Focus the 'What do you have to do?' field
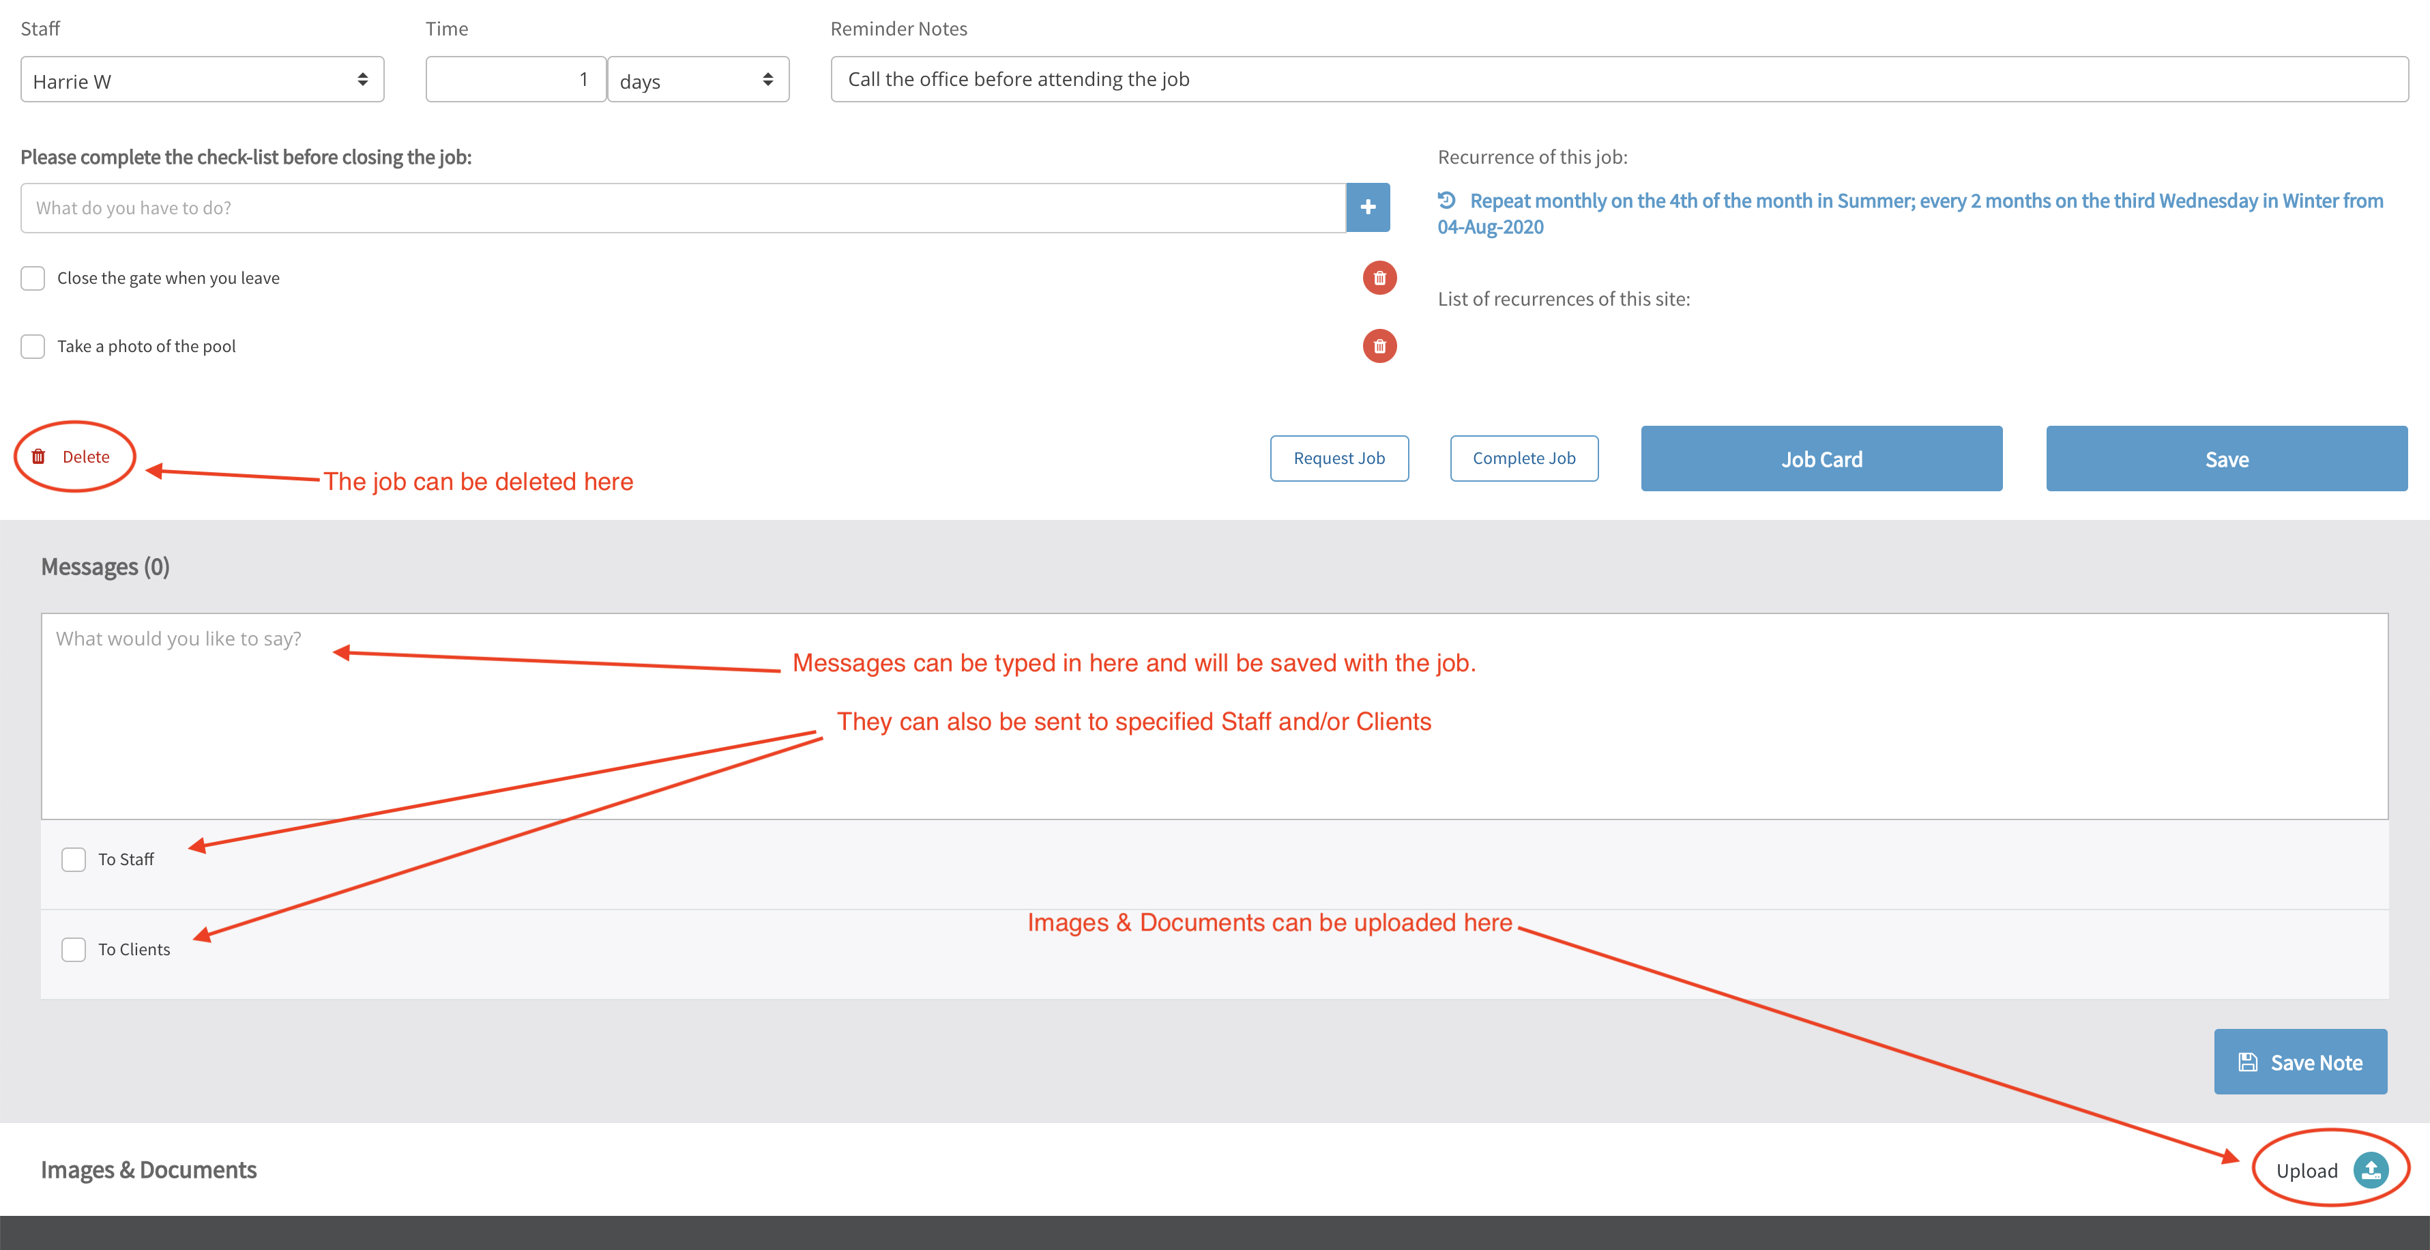Screen dimensions: 2430x1250 click(x=683, y=207)
